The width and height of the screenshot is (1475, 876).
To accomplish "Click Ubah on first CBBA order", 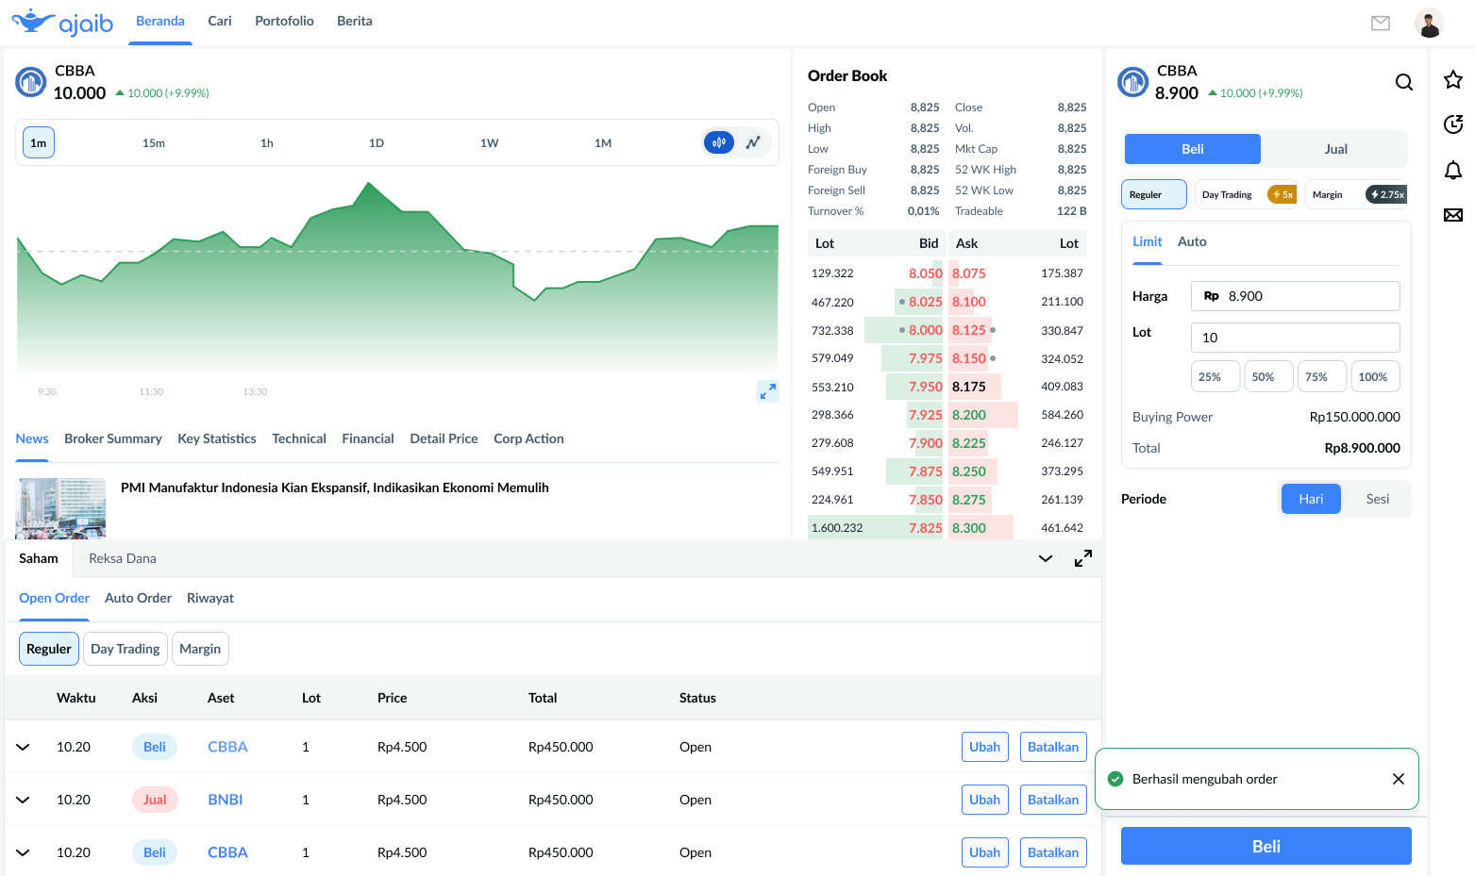I will [x=985, y=747].
